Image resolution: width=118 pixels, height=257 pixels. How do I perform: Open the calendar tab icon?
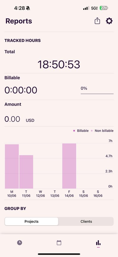pos(59,242)
